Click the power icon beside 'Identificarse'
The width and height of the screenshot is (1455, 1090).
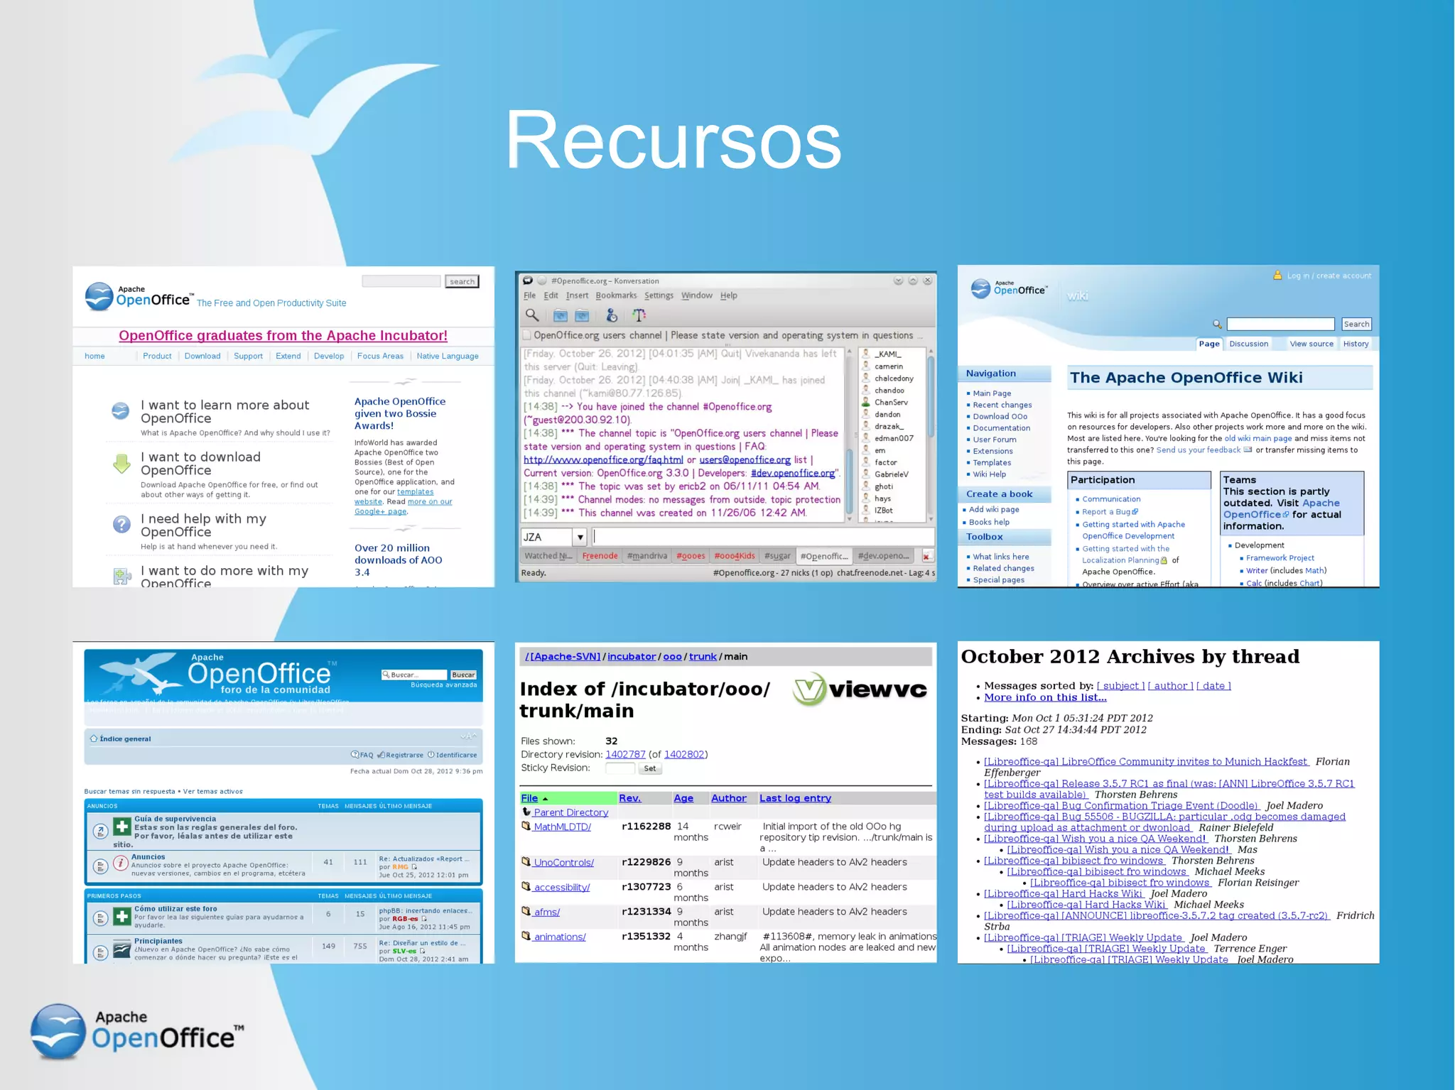coord(431,755)
